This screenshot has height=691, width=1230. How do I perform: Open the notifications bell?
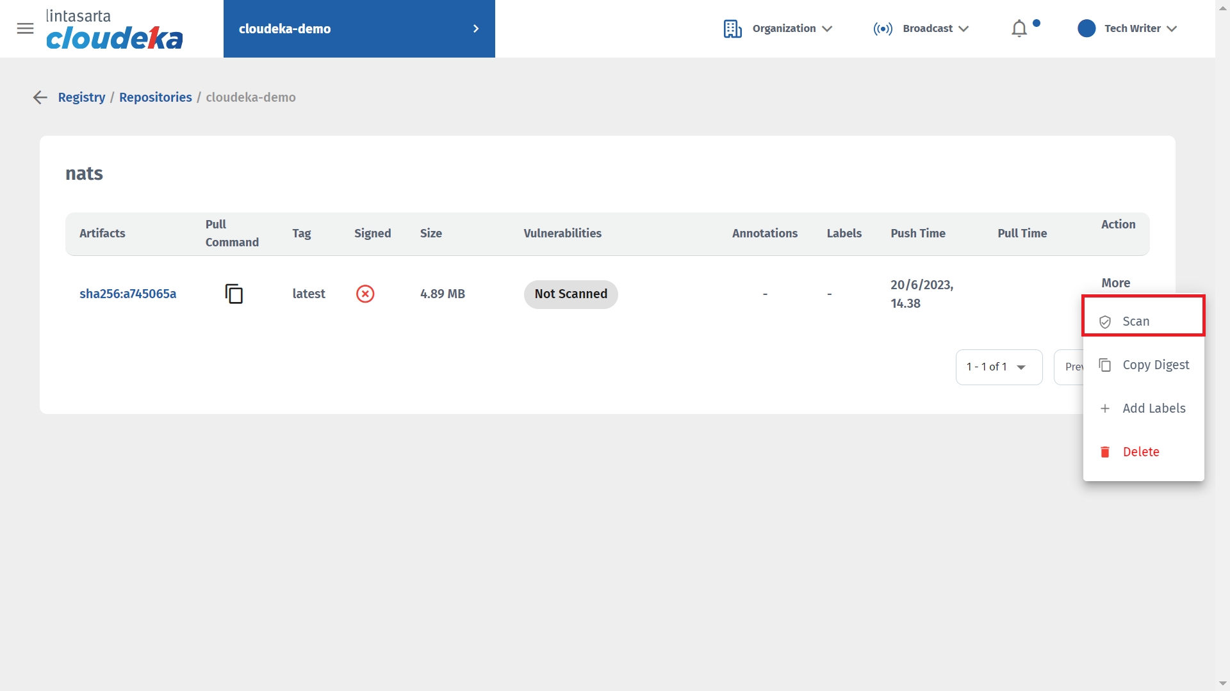pyautogui.click(x=1019, y=29)
